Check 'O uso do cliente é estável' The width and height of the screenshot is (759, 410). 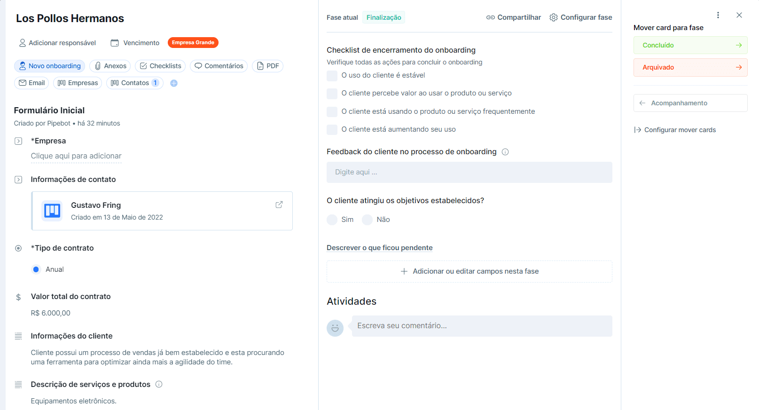click(x=332, y=76)
